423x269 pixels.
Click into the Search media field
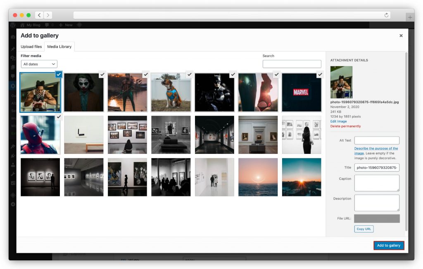point(292,64)
